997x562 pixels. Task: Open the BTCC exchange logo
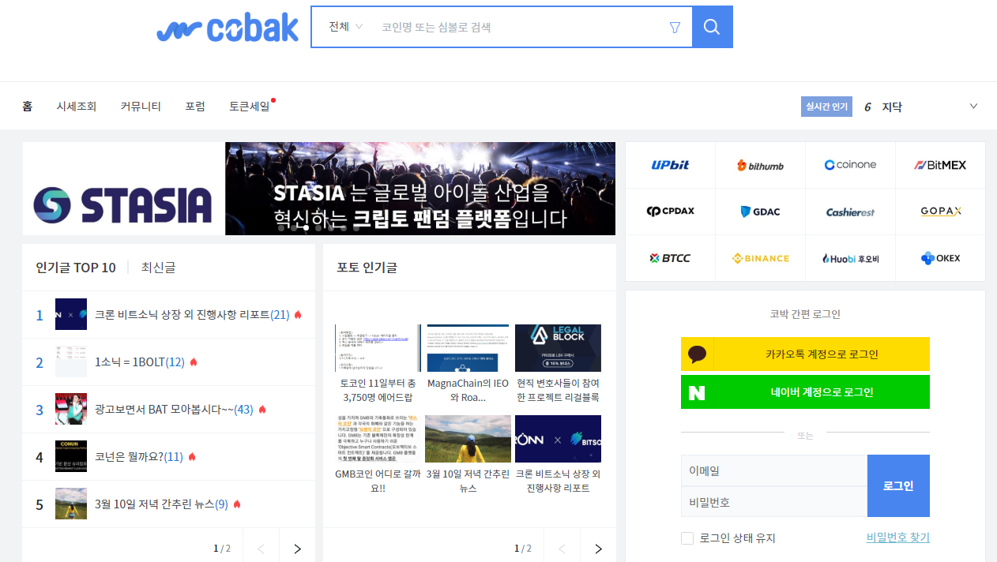tap(670, 258)
